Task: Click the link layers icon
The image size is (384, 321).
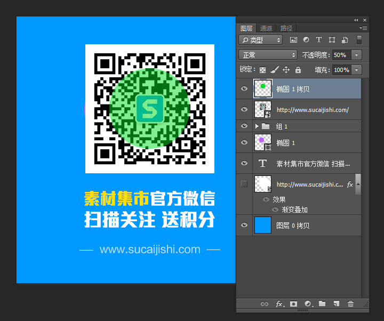Action: [x=265, y=304]
